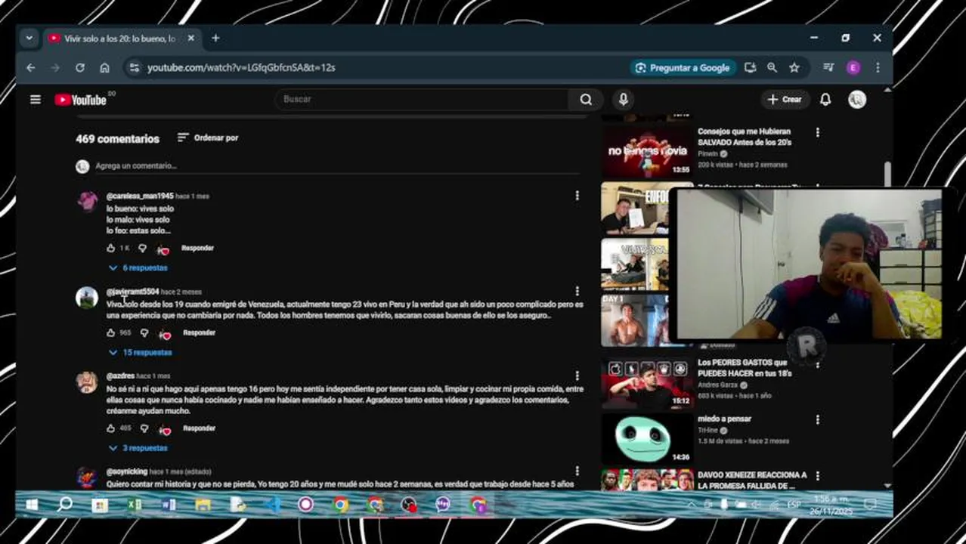
Task: Click Responder under @javieramt5504 comment
Action: pyautogui.click(x=200, y=332)
